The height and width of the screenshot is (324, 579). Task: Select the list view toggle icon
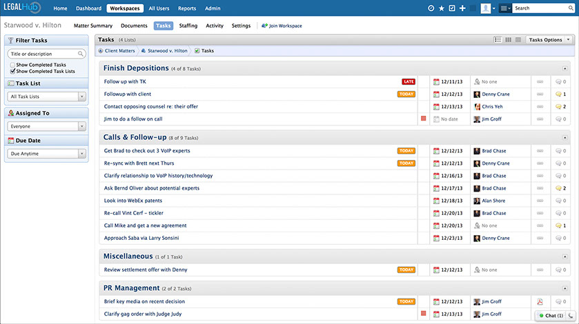pyautogui.click(x=498, y=40)
